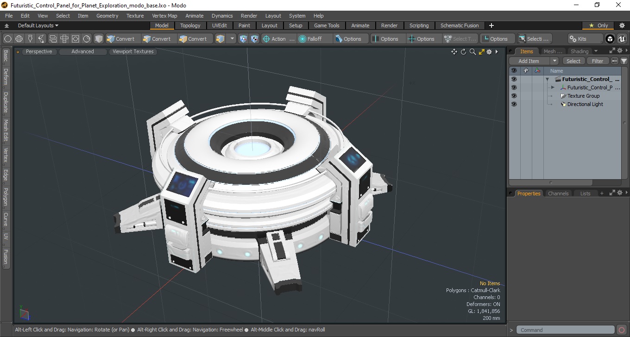Screen dimensions: 630x337
Task: Click the globe mesh tool icon
Action: [19, 39]
